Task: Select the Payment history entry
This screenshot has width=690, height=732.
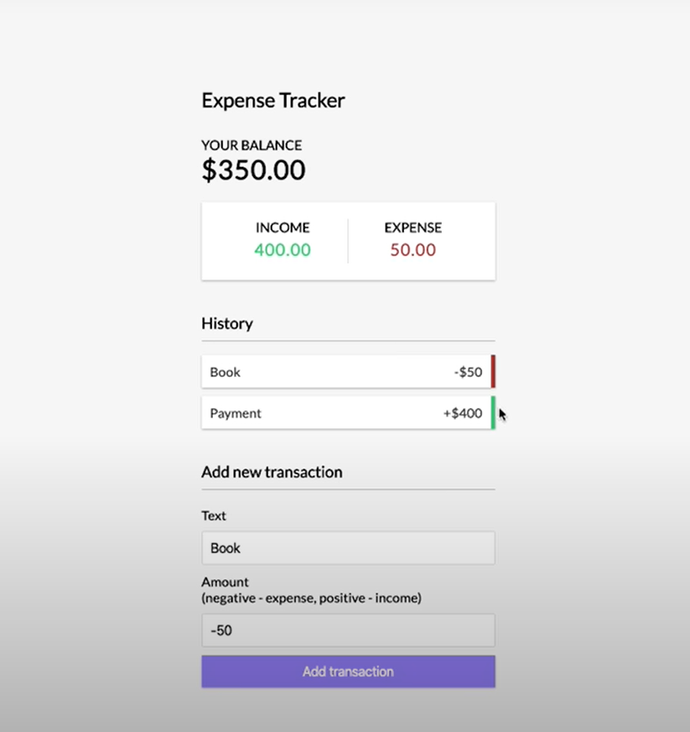Action: 348,413
